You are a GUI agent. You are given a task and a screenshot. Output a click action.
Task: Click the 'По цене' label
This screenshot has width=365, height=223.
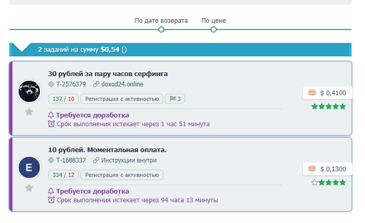(x=214, y=21)
